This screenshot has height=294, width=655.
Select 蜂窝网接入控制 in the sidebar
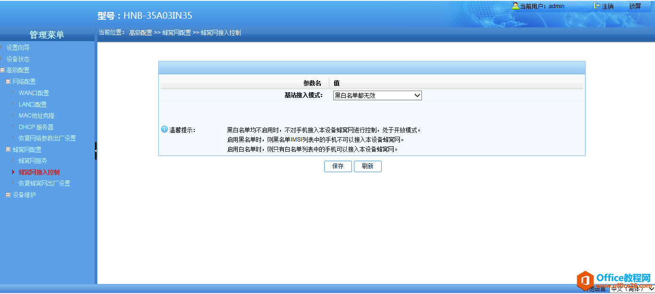(x=39, y=172)
